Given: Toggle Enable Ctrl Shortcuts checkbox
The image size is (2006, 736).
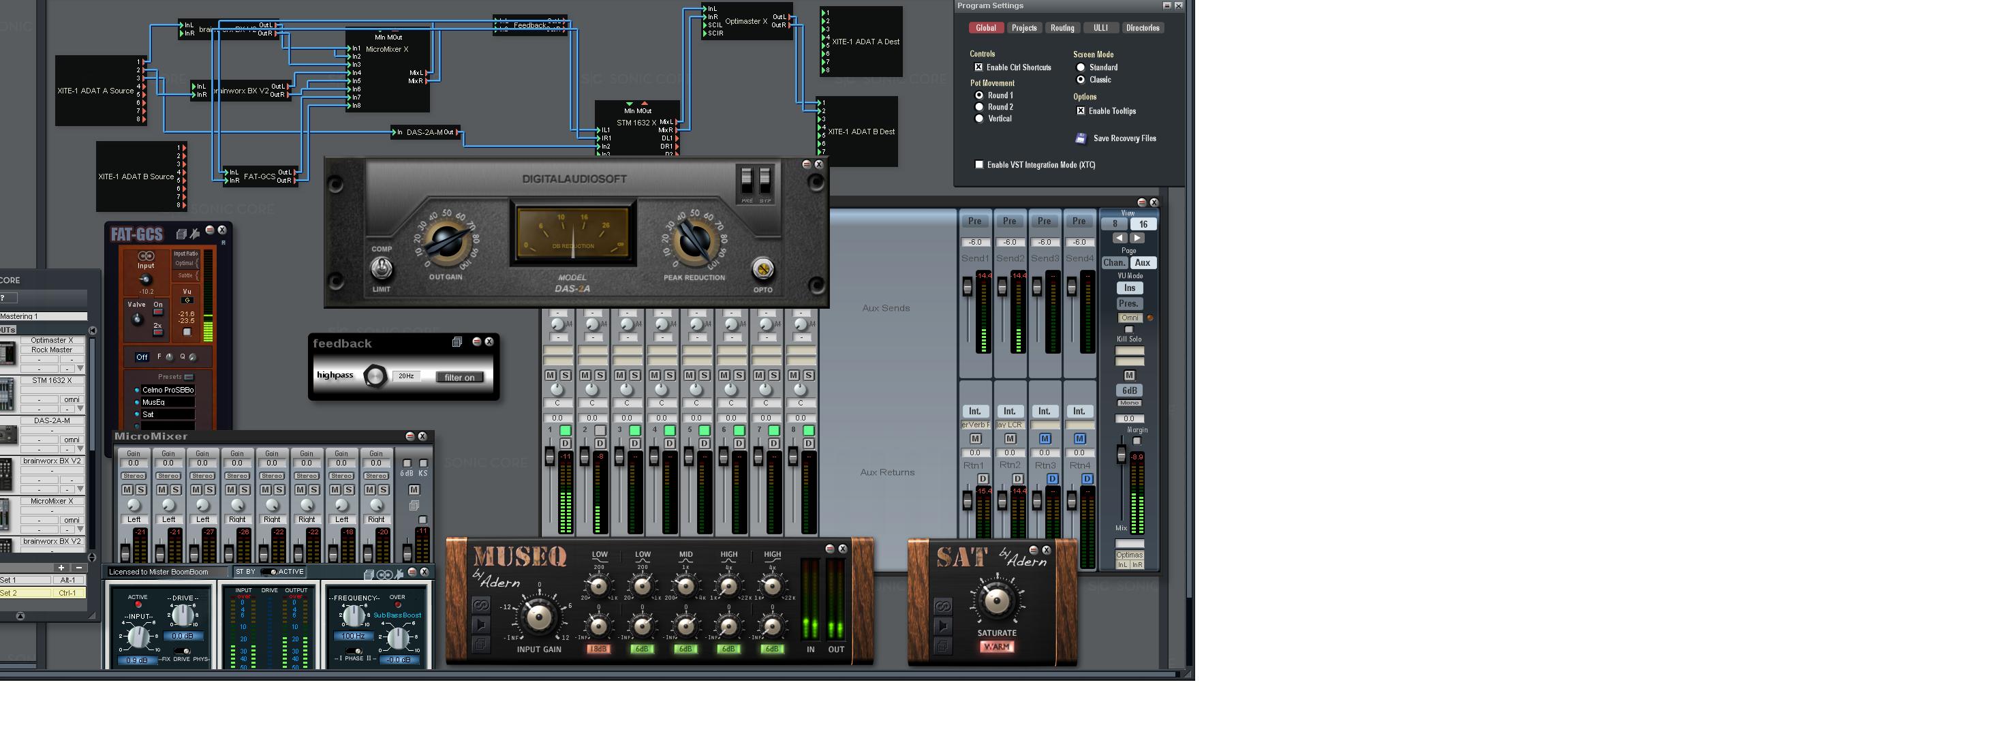Looking at the screenshot, I should tap(979, 67).
